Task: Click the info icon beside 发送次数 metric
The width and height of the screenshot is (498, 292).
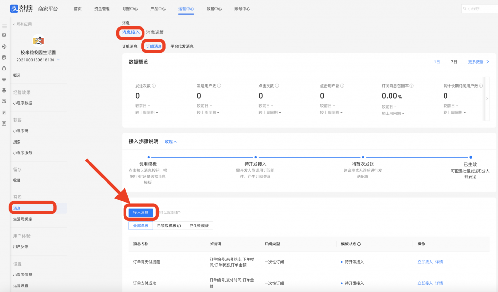Action: click(154, 85)
